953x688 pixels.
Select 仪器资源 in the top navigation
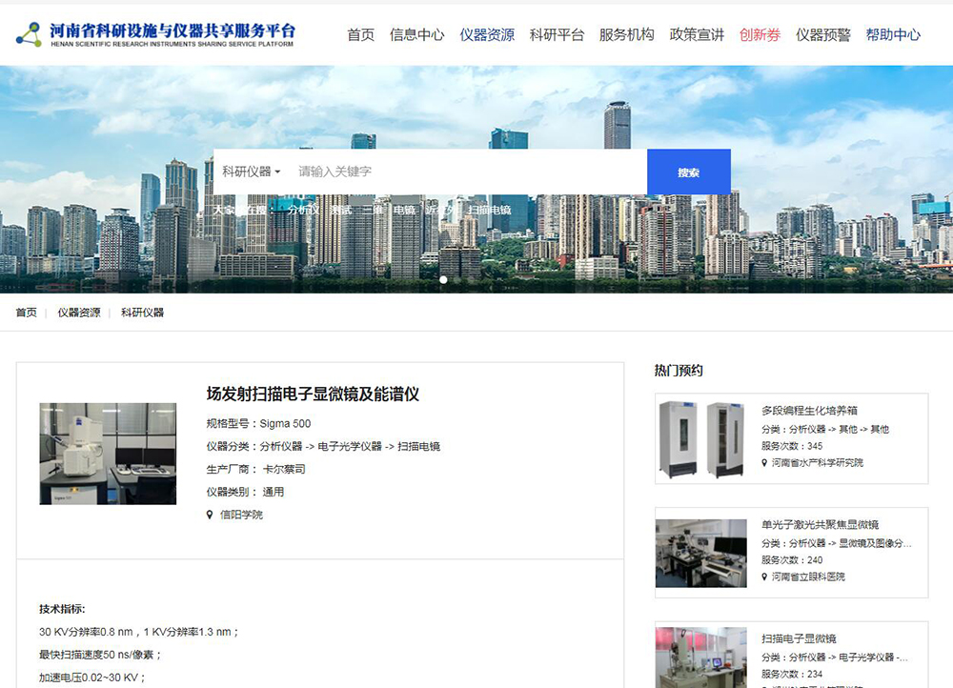pyautogui.click(x=487, y=35)
